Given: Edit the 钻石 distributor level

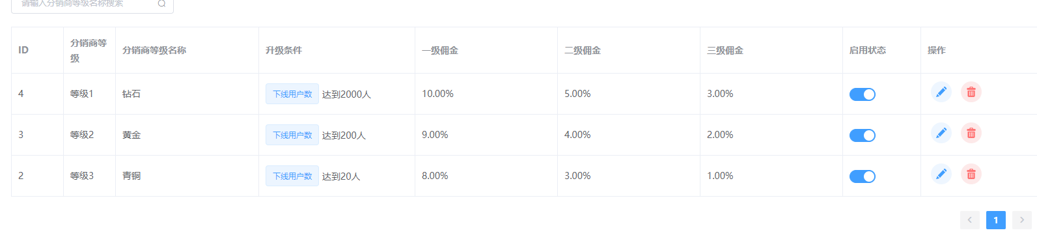Looking at the screenshot, I should coord(941,92).
